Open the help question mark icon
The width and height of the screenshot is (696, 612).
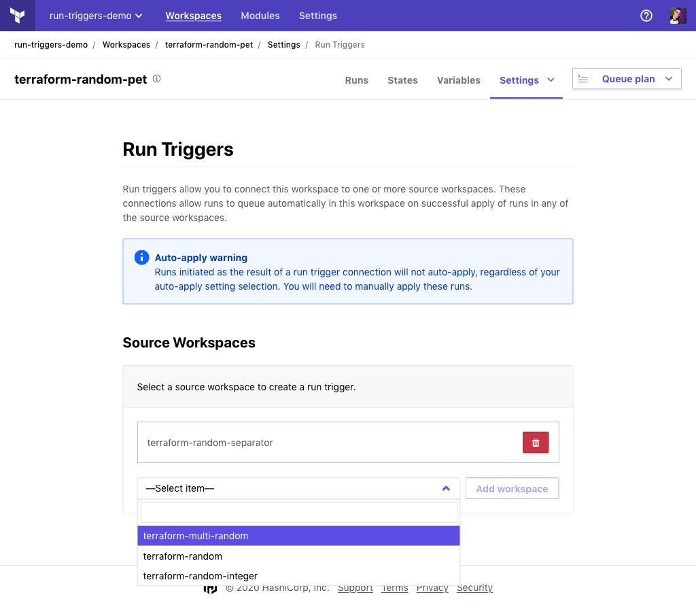pos(646,16)
